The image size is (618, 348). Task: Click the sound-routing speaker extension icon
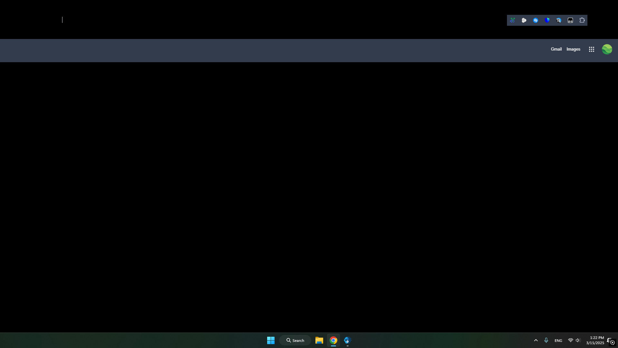pyautogui.click(x=512, y=20)
